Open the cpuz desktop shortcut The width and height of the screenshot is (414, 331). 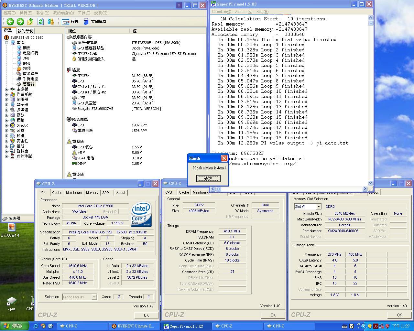click(x=12, y=304)
